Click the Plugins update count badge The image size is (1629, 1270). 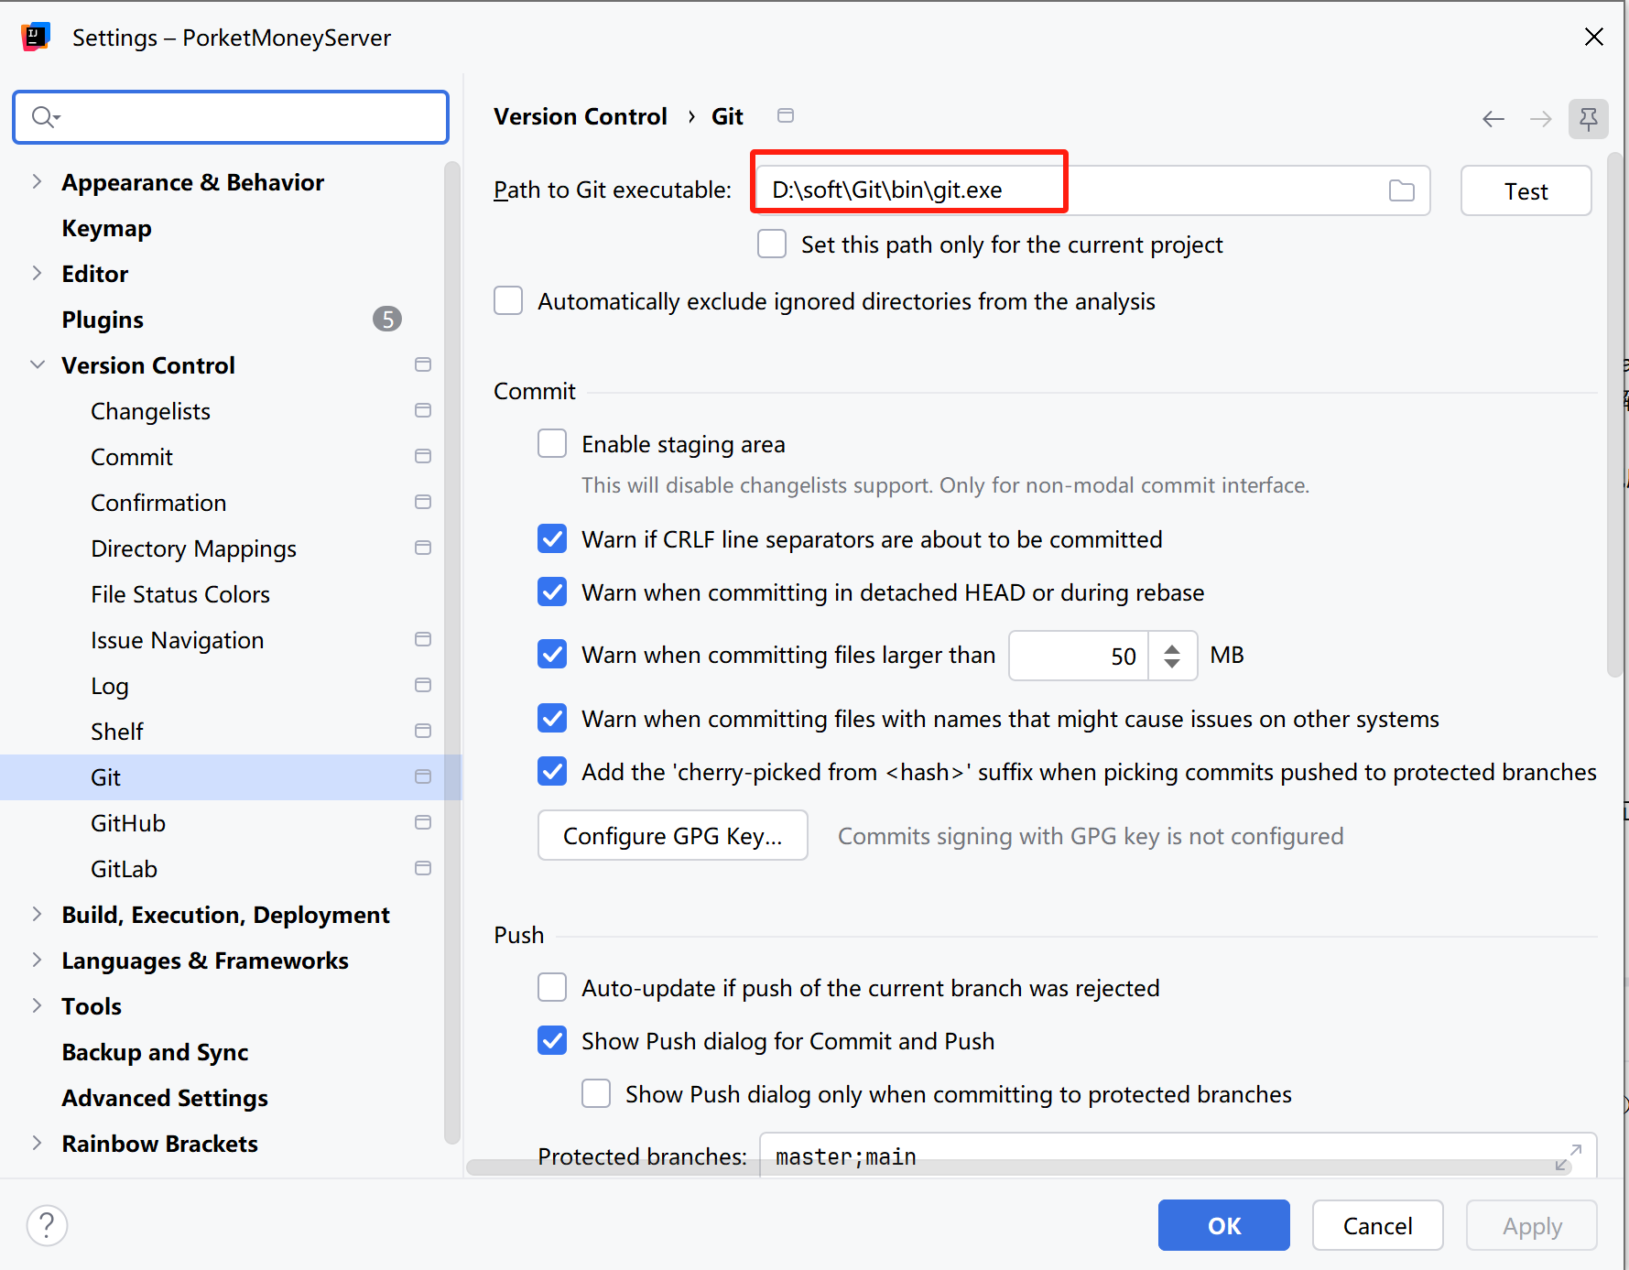(x=387, y=319)
